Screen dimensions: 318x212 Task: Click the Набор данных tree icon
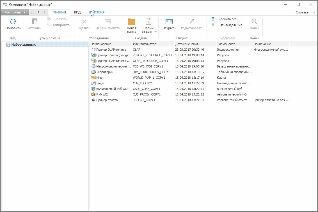click(8, 45)
